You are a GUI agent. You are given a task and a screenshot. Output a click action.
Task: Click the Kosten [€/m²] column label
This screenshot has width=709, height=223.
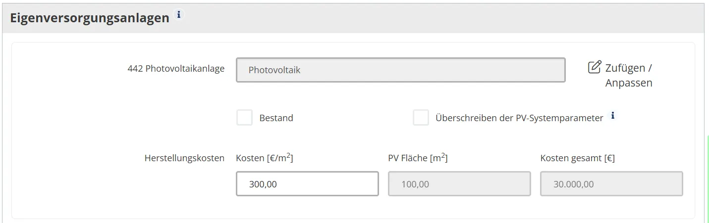pyautogui.click(x=264, y=158)
